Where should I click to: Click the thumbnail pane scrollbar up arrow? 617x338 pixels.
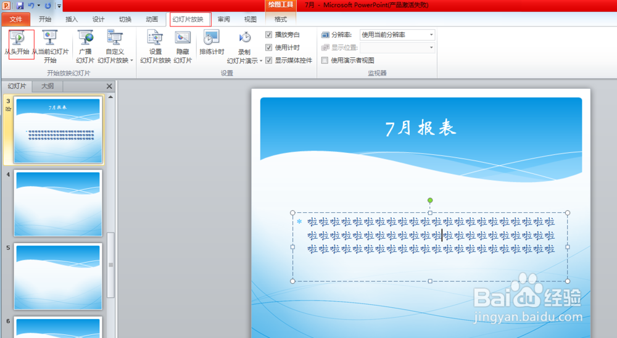point(110,97)
